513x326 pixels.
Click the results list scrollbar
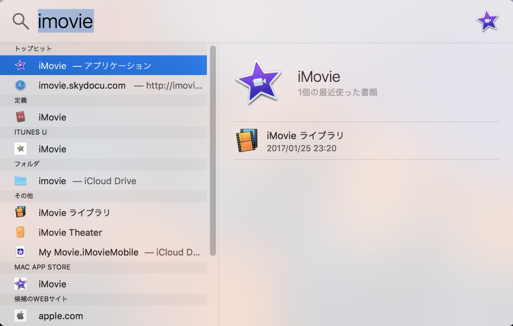click(x=213, y=150)
